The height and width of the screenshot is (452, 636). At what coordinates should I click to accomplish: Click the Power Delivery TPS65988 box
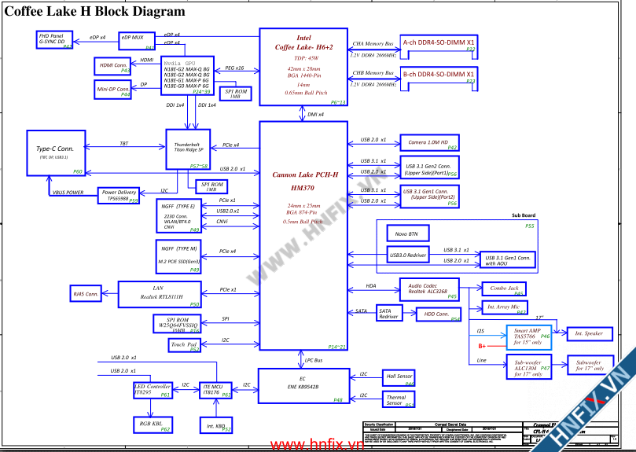[119, 195]
